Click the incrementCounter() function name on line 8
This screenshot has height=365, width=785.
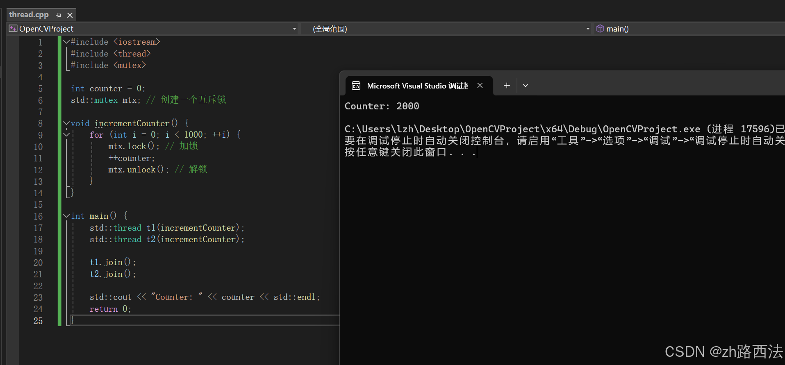tap(136, 123)
